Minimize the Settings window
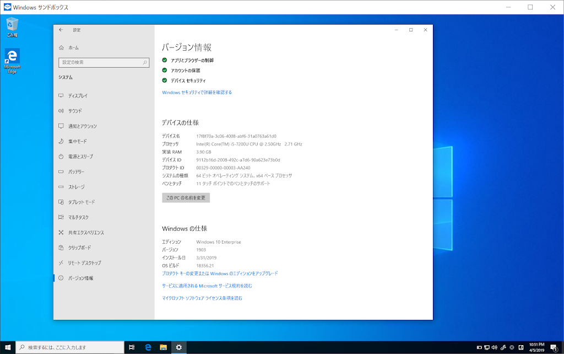 tap(397, 30)
